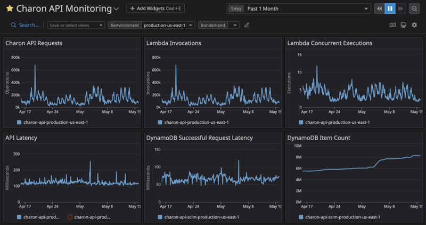Click the Charon API Requests widget title

pyautogui.click(x=34, y=43)
